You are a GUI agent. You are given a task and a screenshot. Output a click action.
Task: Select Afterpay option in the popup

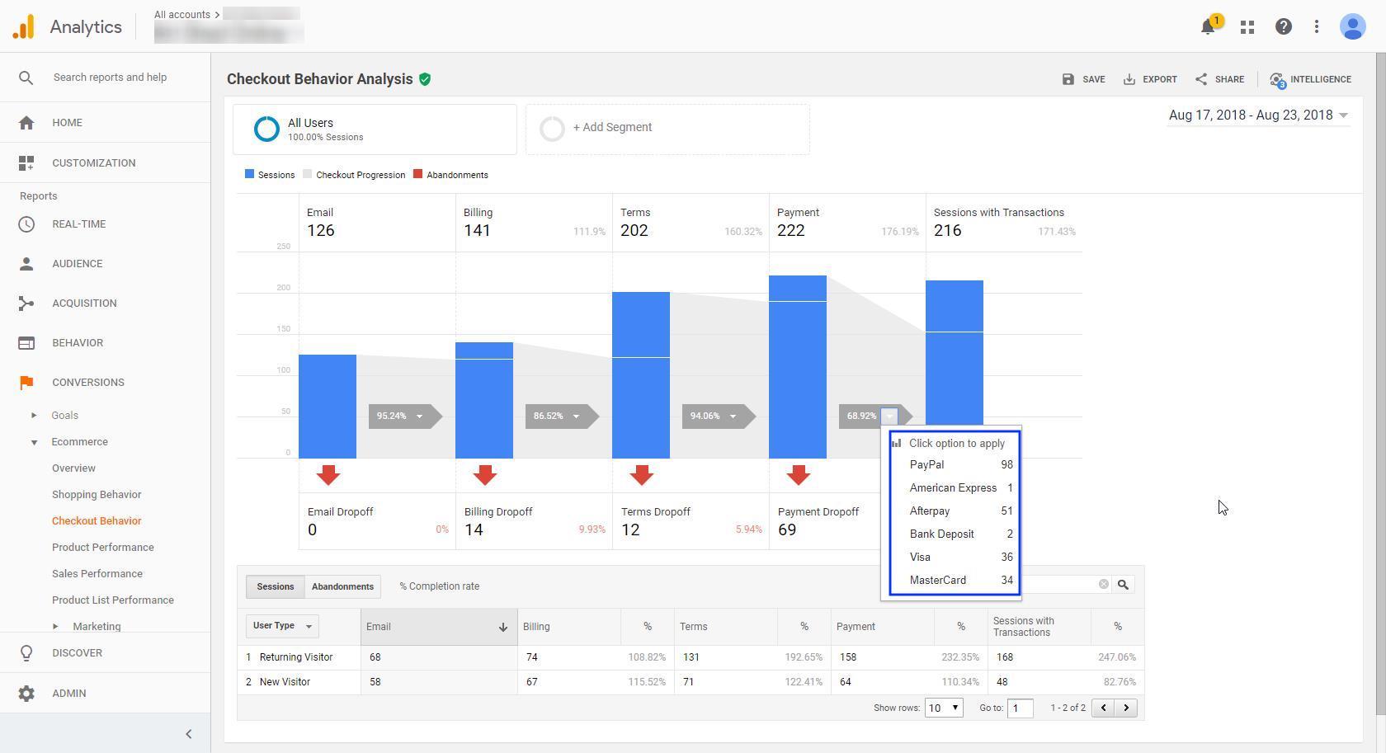[930, 511]
